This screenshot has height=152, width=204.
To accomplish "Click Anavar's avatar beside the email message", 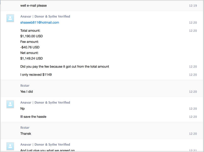I will 10,18.
